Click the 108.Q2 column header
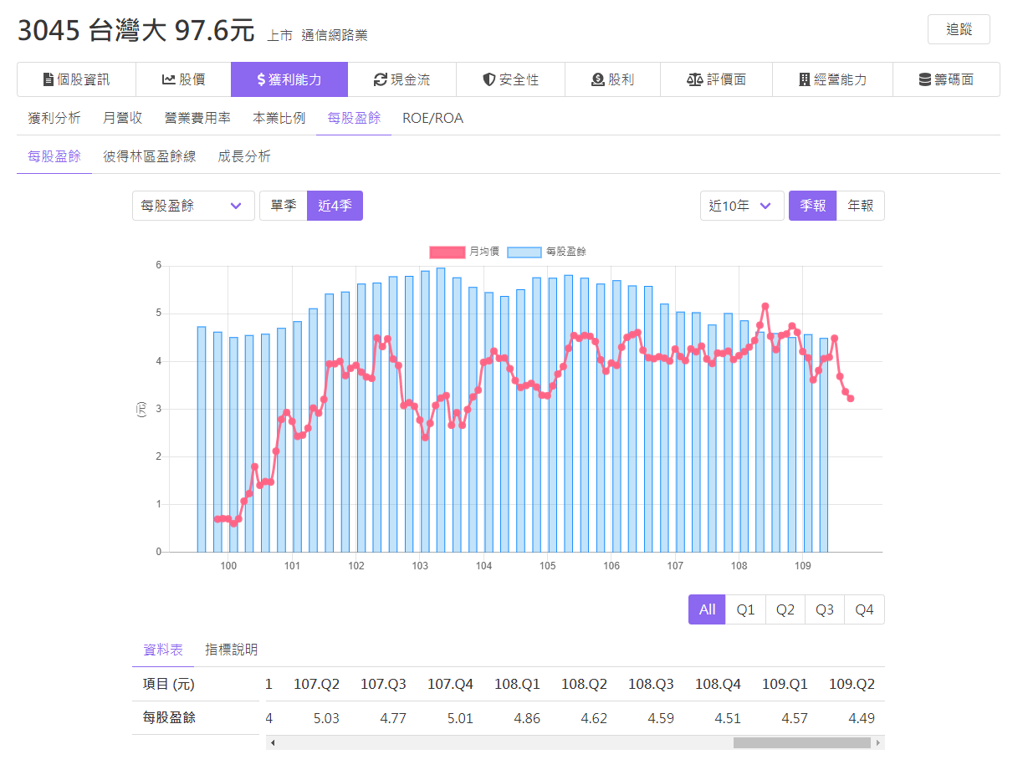1023x780 pixels. point(584,684)
